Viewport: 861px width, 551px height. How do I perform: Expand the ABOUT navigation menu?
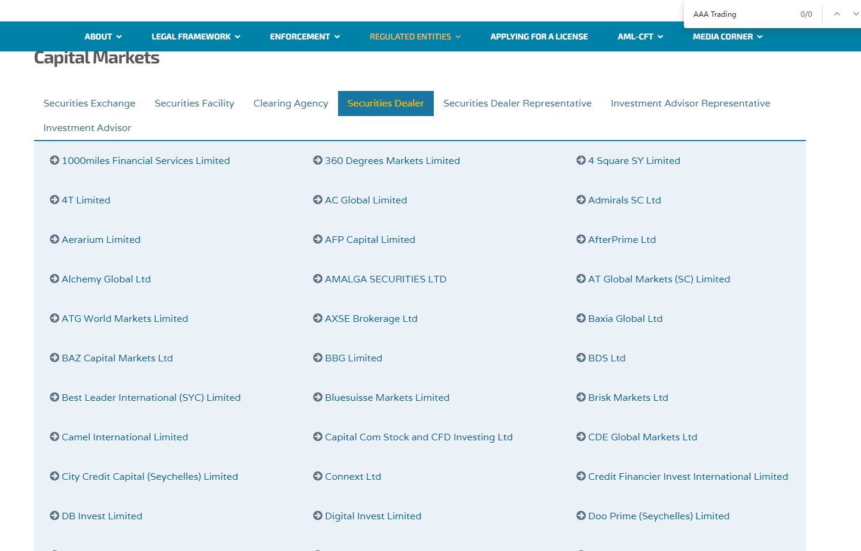tap(103, 36)
